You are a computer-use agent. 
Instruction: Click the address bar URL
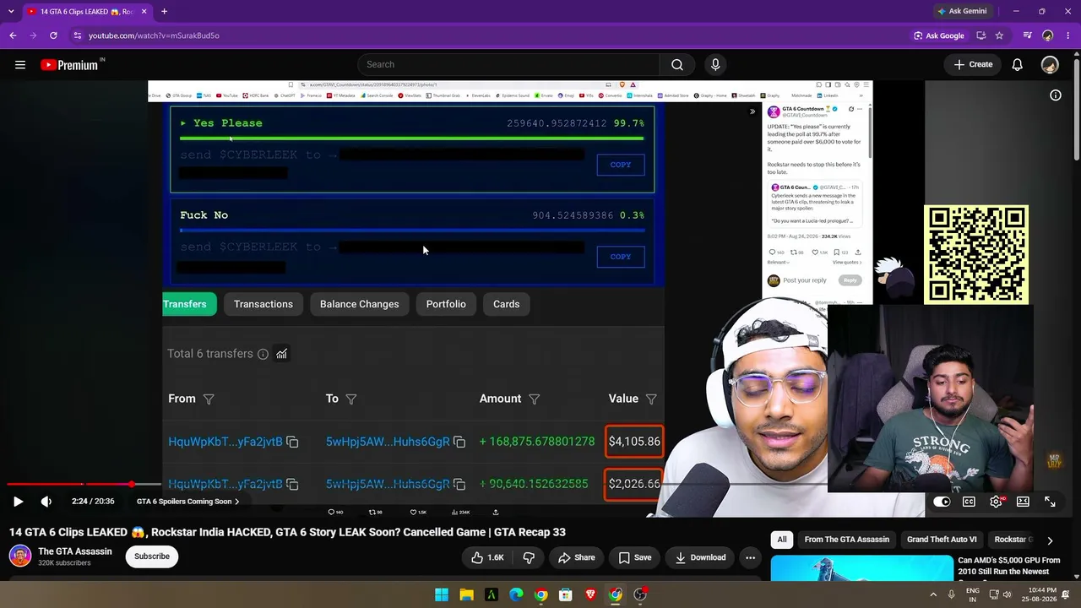tap(155, 35)
